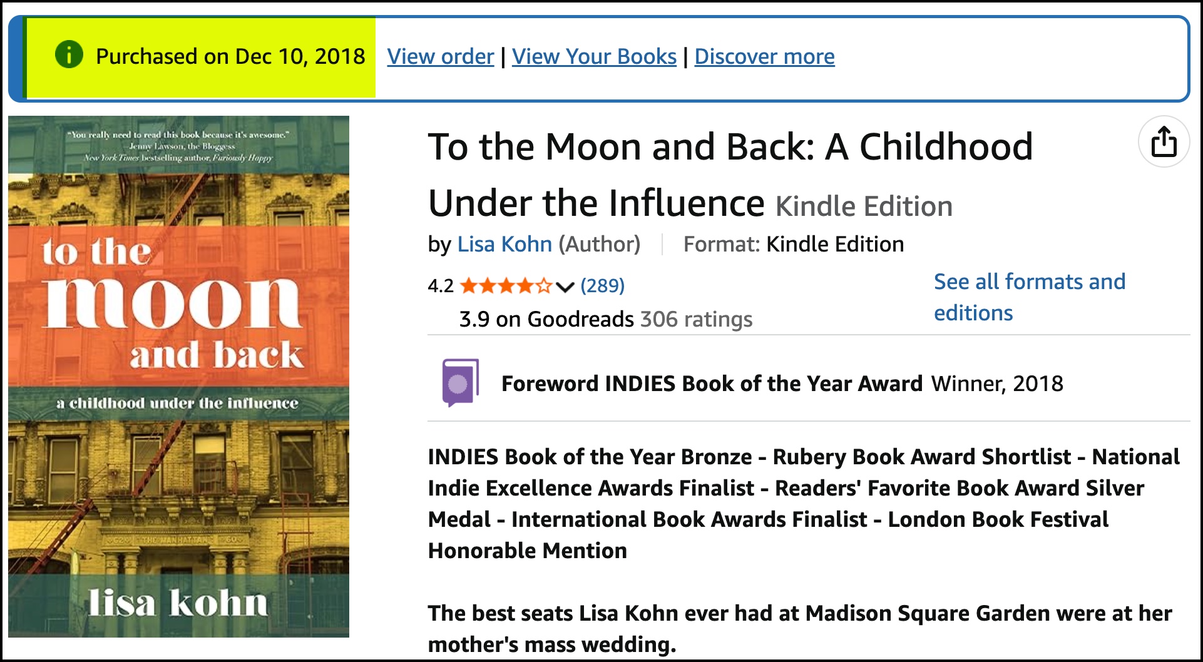Click the 4.2 average rating number
The height and width of the screenshot is (662, 1203).
coord(440,286)
